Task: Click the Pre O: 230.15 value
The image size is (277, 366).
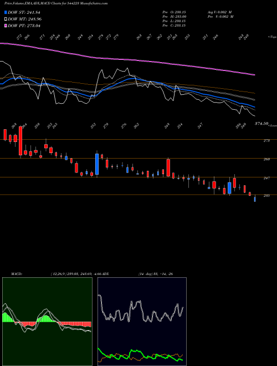Action: [174, 12]
